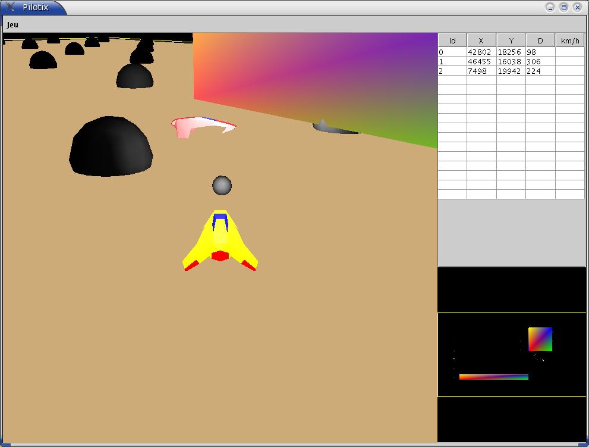Viewport: 589px width, 447px height.
Task: Click the yellow spaceship
Action: (220, 241)
